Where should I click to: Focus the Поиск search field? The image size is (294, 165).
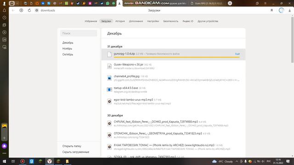click(79, 33)
